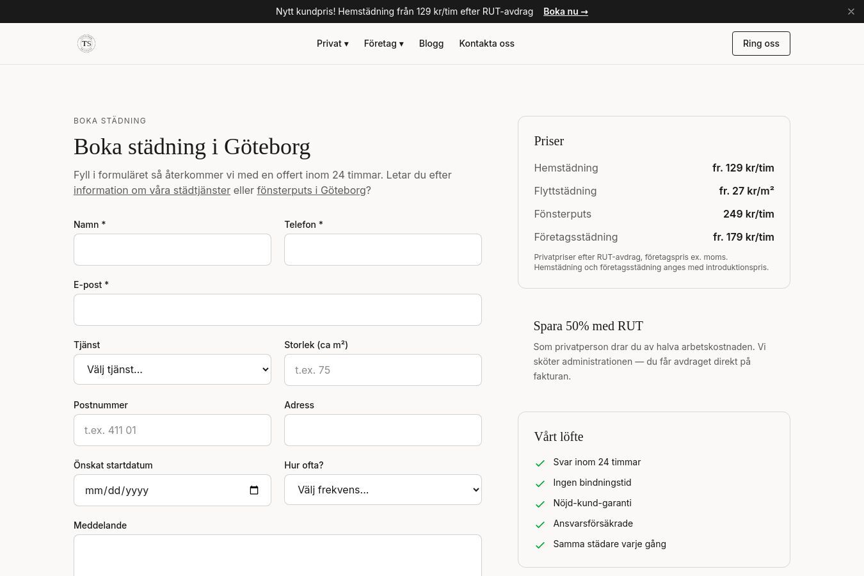Click into the E-post field
Screen dimensions: 864x576
point(278,310)
